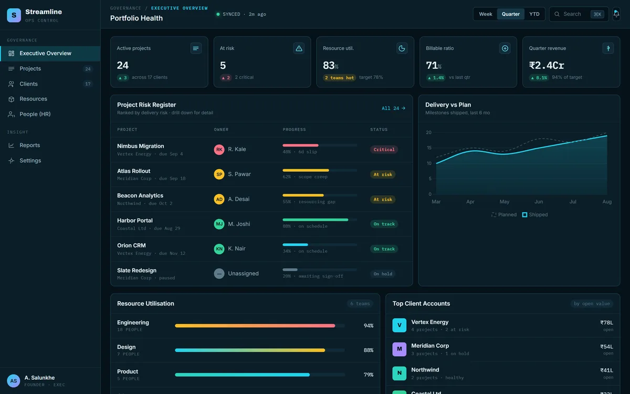
Task: Click the AS user avatar at bottom left
Action: (14, 381)
